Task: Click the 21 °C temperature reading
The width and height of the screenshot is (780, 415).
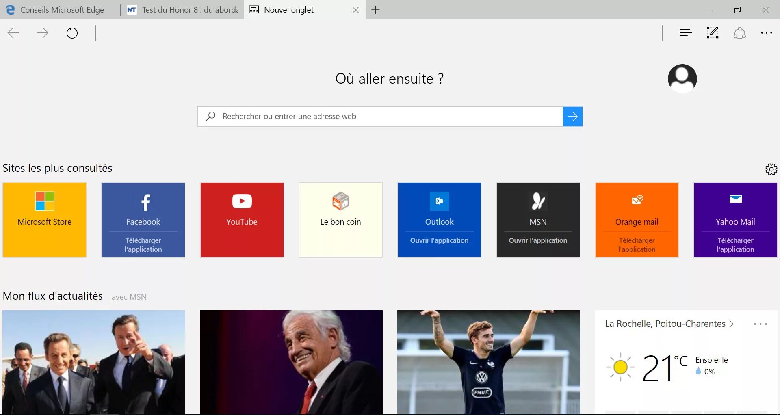Action: tap(665, 368)
